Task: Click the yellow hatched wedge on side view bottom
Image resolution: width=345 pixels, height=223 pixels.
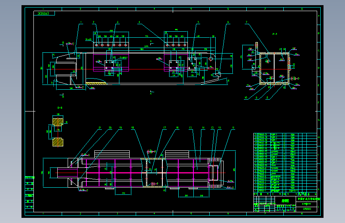Action: click(x=96, y=83)
